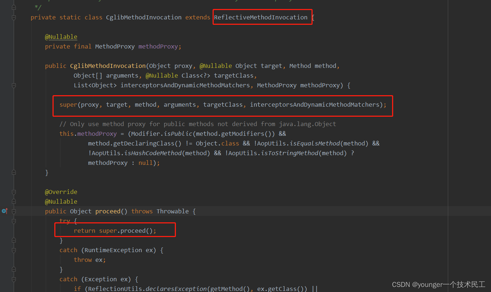The image size is (491, 292).
Task: Collapse the proceed() method using its fold marker
Action: (x=14, y=211)
